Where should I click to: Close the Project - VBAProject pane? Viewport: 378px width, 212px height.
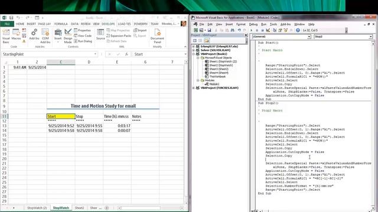(x=246, y=35)
